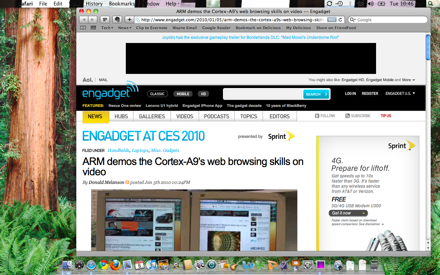Click the Get it now Sprint button
This screenshot has height=275, width=440.
coord(348,213)
